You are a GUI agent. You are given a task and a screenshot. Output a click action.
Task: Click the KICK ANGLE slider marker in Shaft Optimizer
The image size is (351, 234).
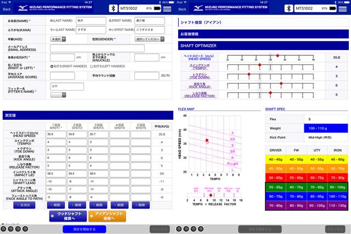[281, 83]
